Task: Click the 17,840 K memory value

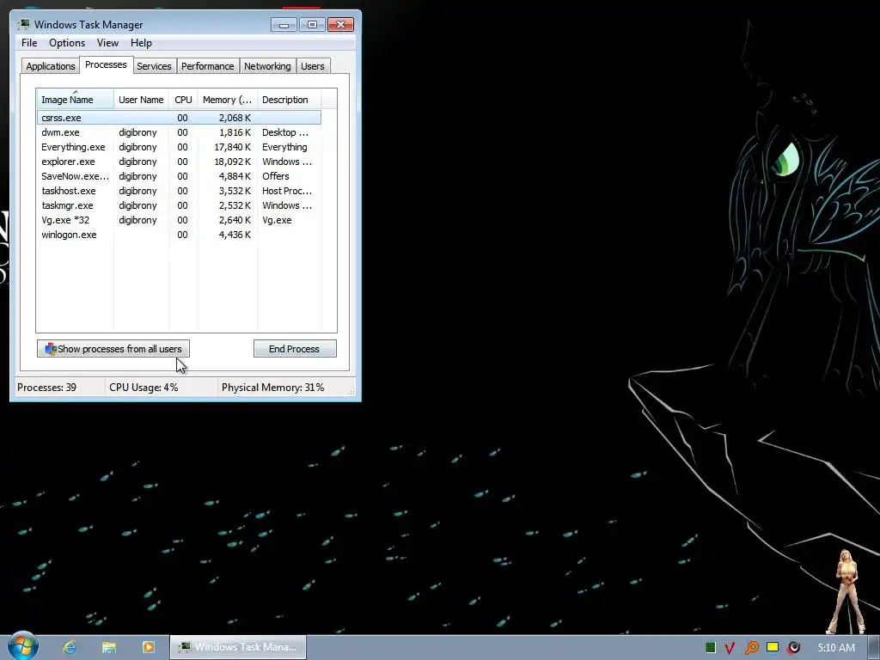Action: (x=232, y=147)
